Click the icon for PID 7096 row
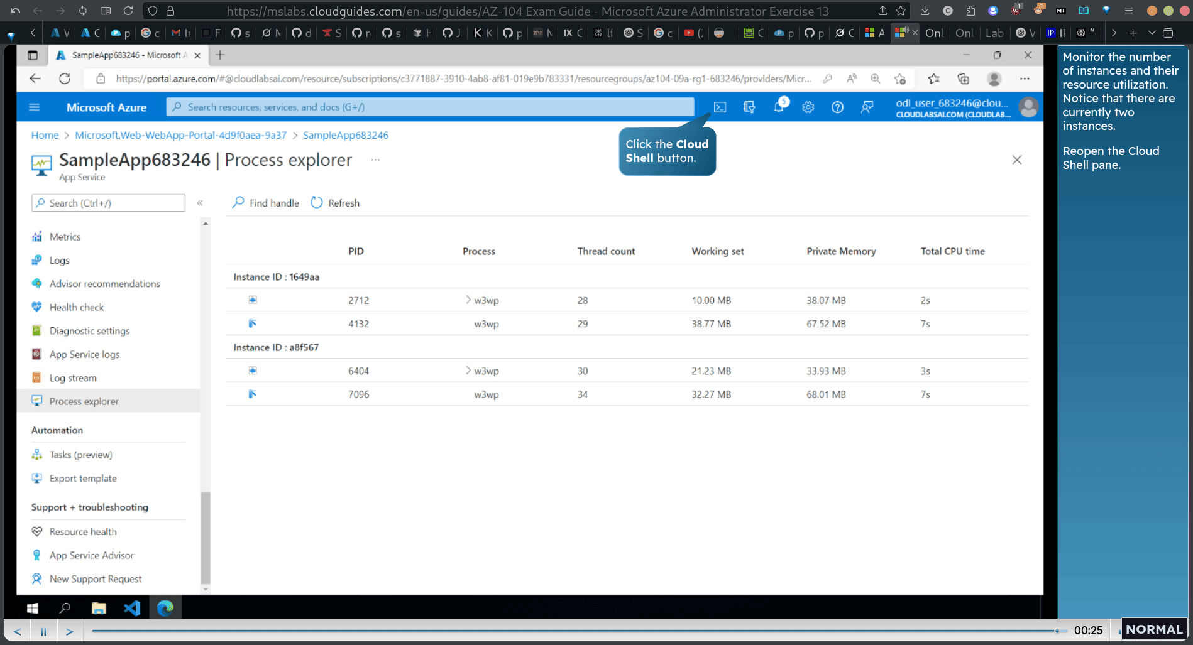 click(x=253, y=394)
